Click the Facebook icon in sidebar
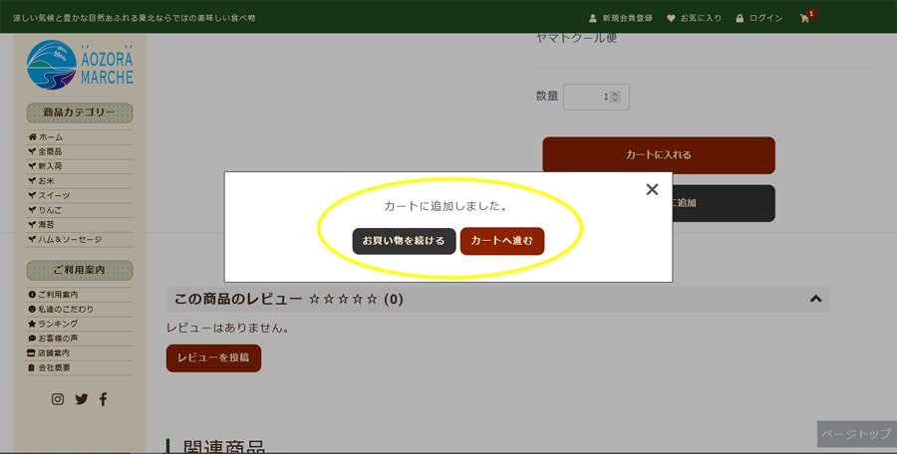897x454 pixels. tap(103, 399)
